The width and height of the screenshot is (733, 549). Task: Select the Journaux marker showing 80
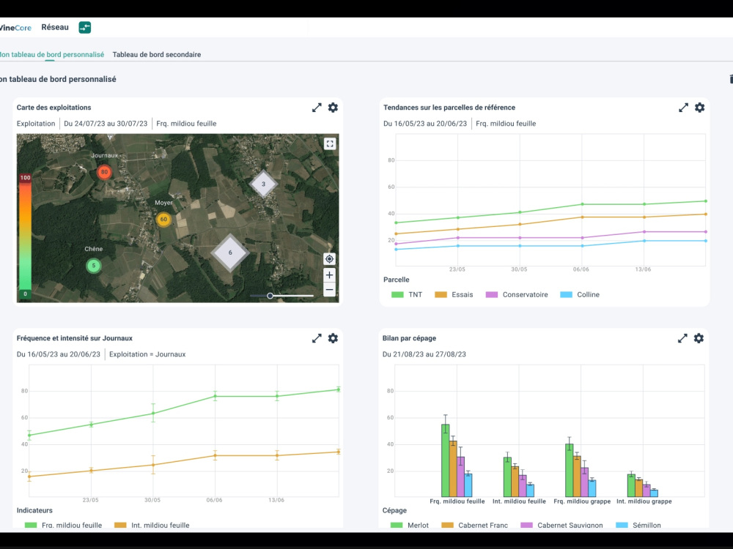104,172
